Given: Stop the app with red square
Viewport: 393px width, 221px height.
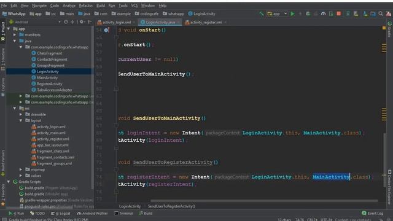Looking at the screenshot, I should [x=338, y=14].
